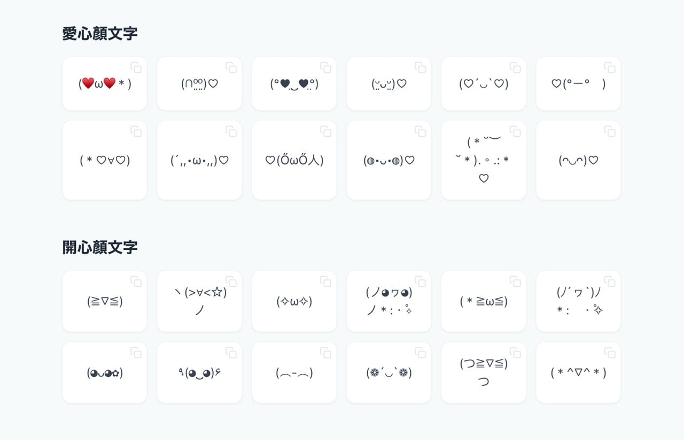The width and height of the screenshot is (684, 440).
Task: Click the copy icon on ( * ^∇^ * ) card
Action: [x=610, y=353]
